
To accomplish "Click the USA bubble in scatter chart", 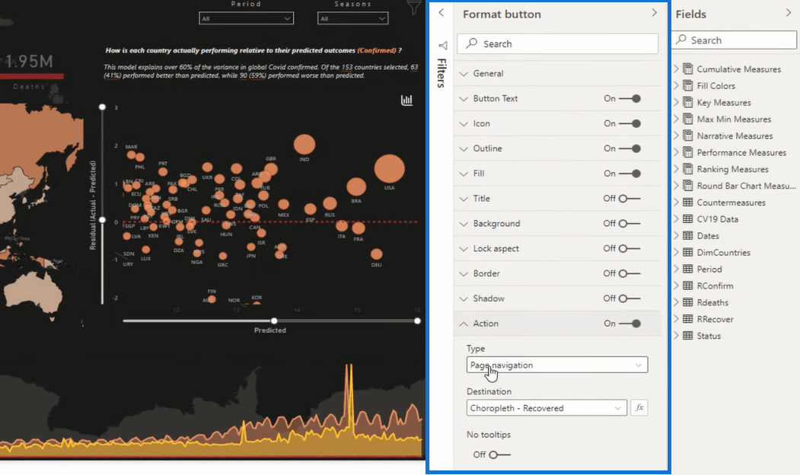I will [x=389, y=169].
